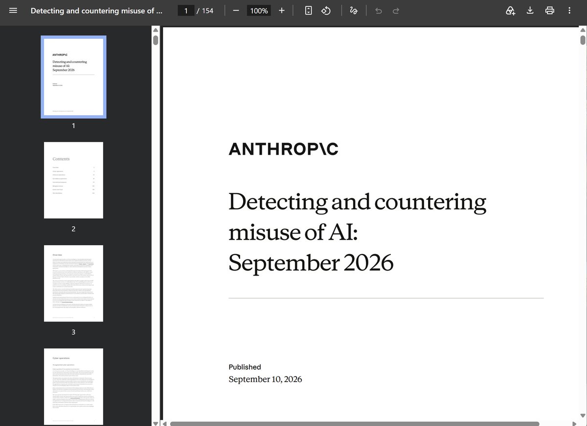587x426 pixels.
Task: Click the horizontal scroll right arrow
Action: click(x=575, y=424)
